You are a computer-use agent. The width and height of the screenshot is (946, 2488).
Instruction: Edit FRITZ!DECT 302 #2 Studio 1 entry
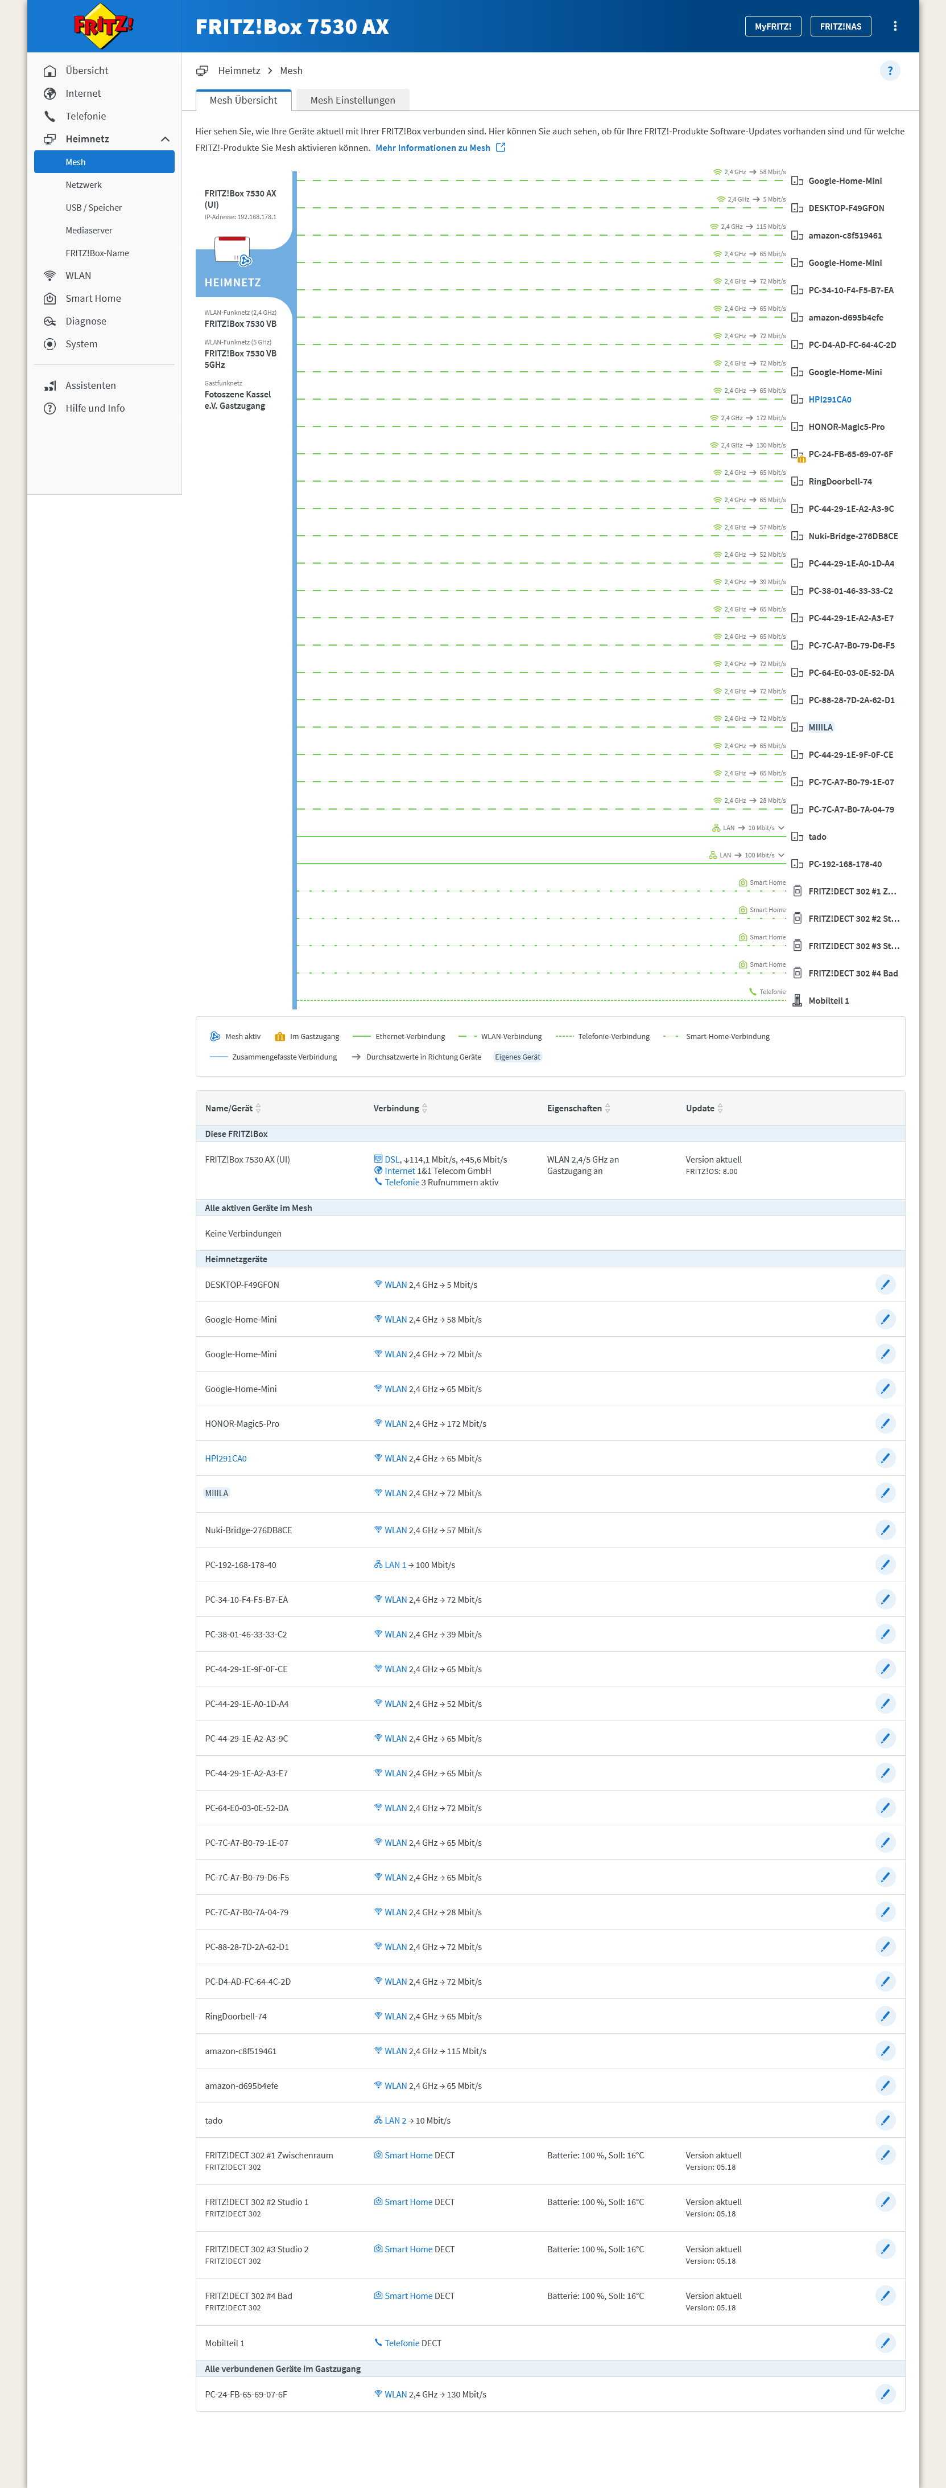point(885,2202)
